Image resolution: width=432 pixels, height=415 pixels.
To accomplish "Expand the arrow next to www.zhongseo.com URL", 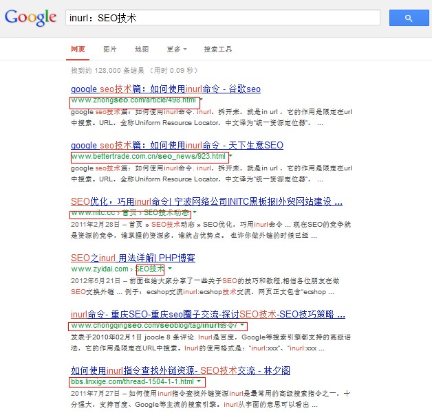I will coord(201,100).
